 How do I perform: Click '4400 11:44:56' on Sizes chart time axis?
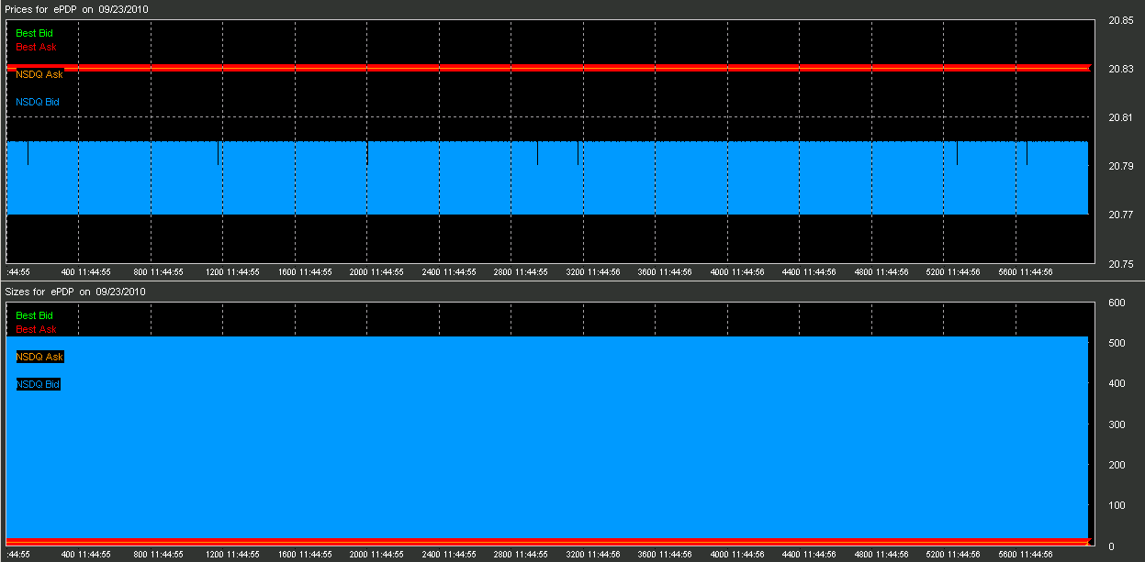809,555
